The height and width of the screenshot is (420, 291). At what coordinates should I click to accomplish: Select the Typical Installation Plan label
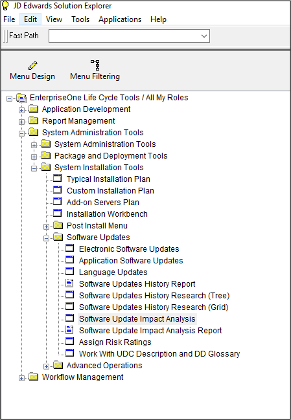(108, 179)
